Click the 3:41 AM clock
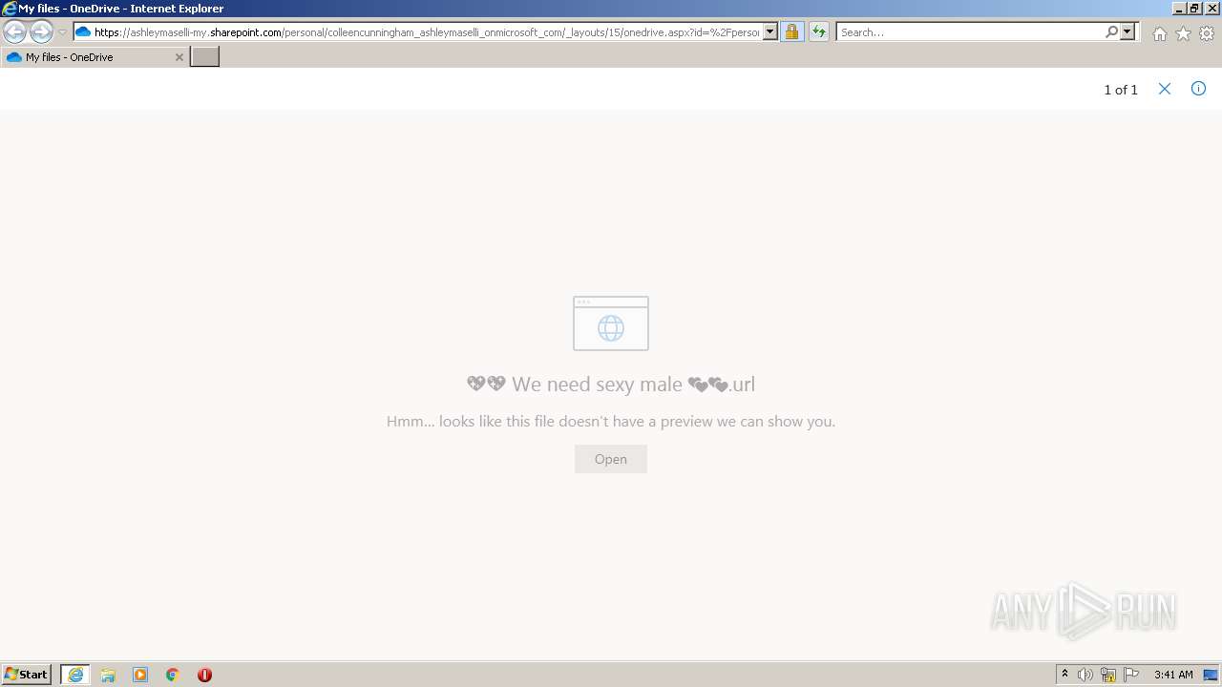1222x687 pixels. [x=1173, y=675]
